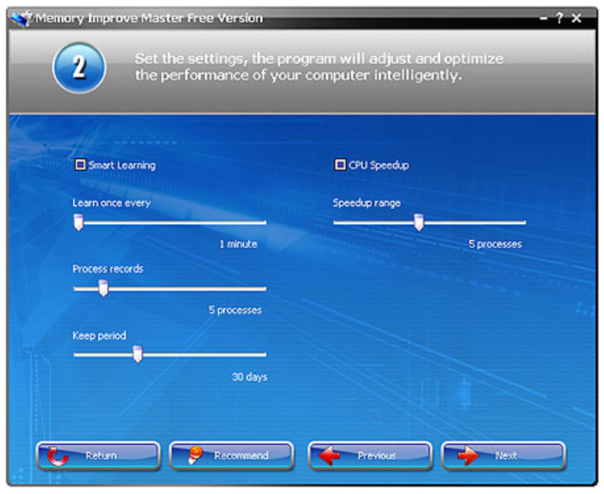Click the 'Smart Learning' label text

(x=122, y=165)
